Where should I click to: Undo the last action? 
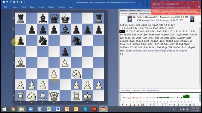pos(7,2)
